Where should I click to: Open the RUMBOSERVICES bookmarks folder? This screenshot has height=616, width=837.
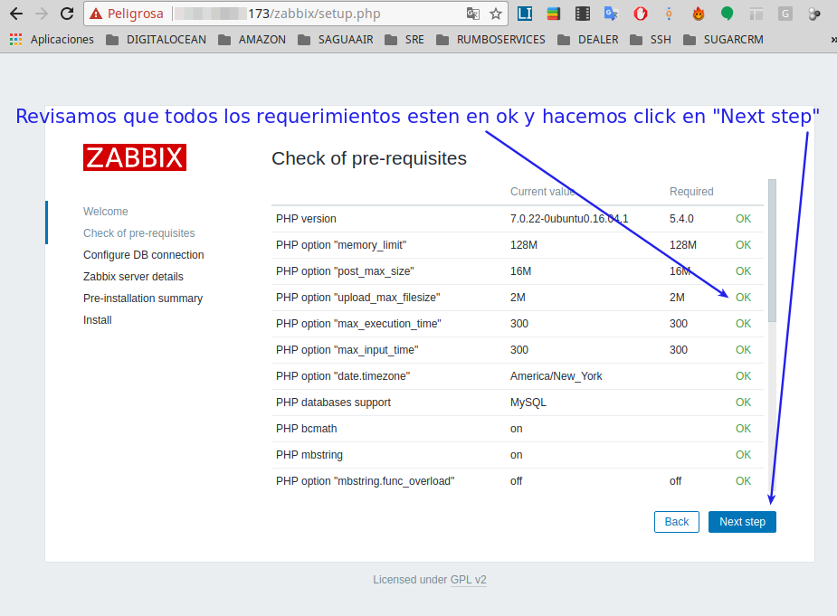490,40
